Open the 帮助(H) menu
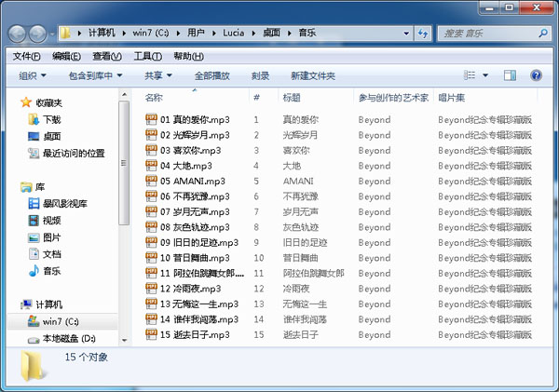This screenshot has height=392, width=559. pyautogui.click(x=188, y=56)
